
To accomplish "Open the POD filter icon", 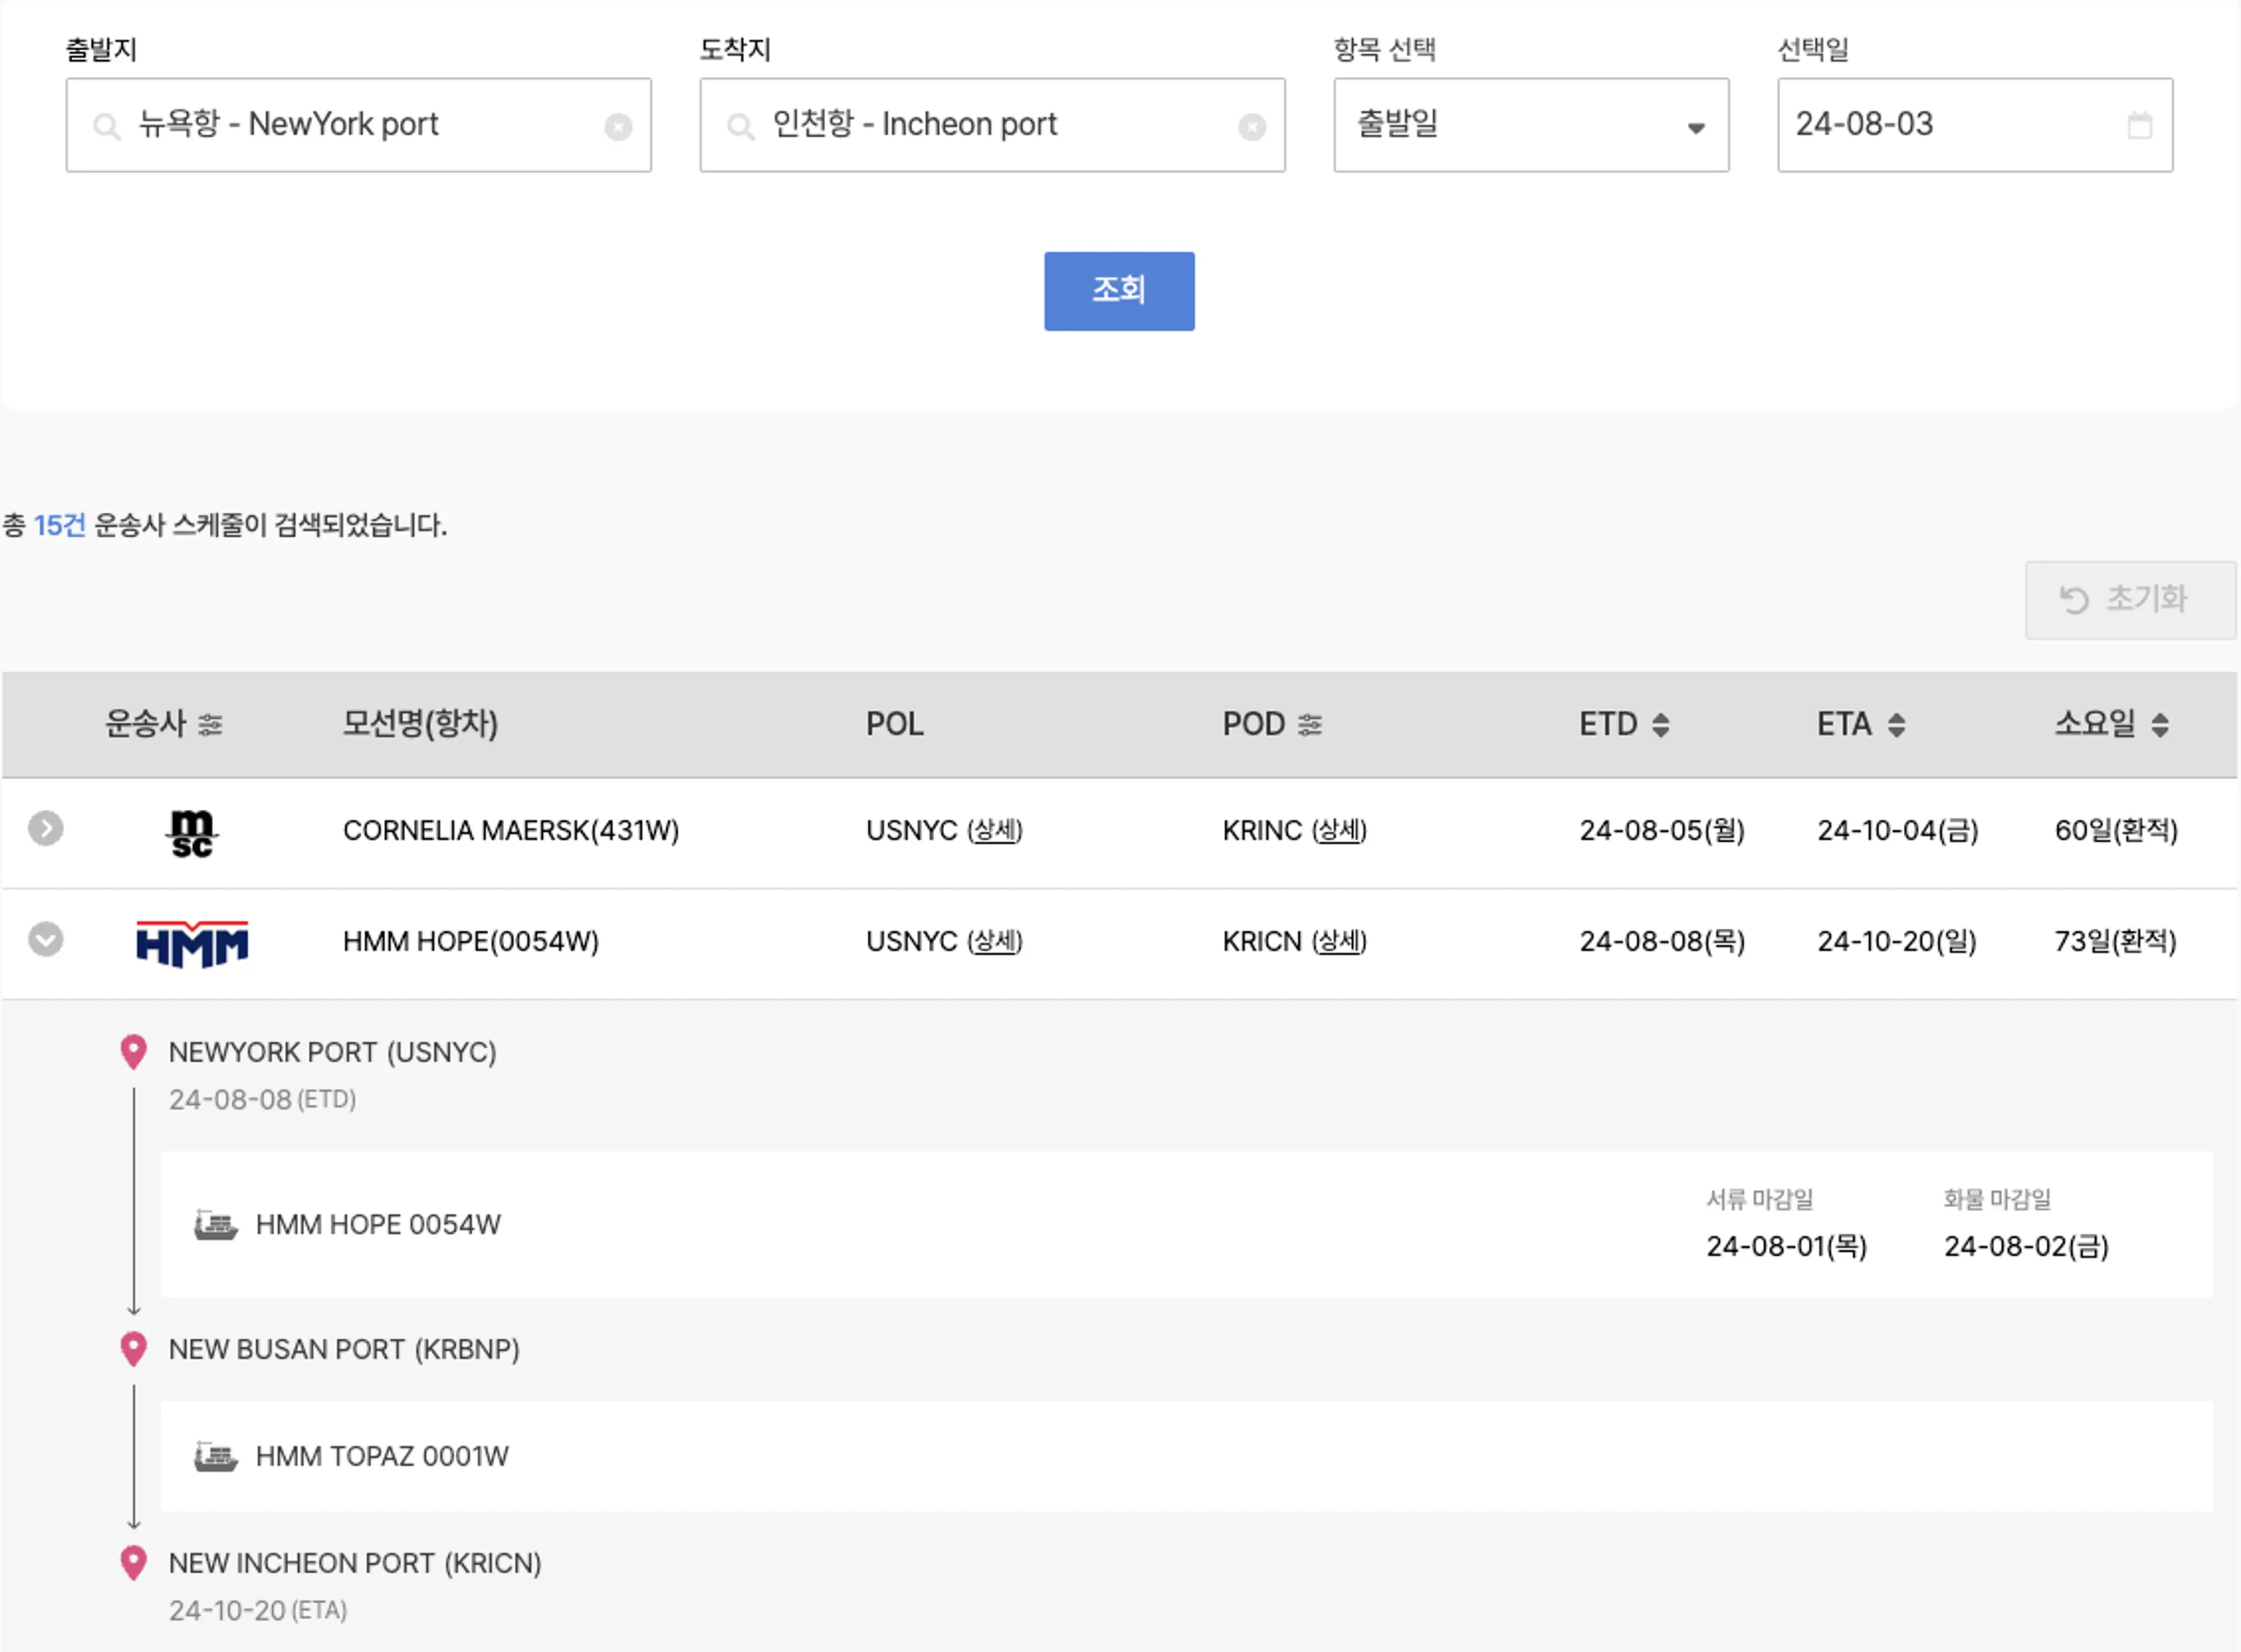I will pyautogui.click(x=1310, y=724).
